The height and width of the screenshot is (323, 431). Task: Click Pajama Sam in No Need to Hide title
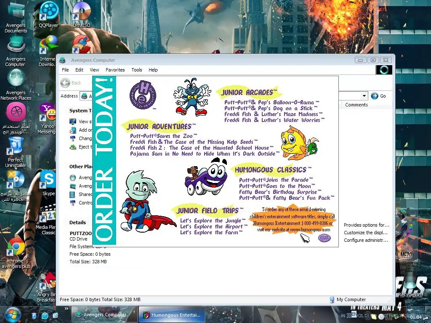point(205,154)
